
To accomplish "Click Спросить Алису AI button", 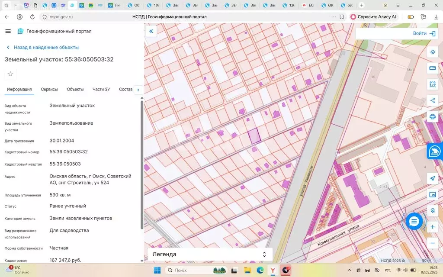I will pyautogui.click(x=373, y=17).
